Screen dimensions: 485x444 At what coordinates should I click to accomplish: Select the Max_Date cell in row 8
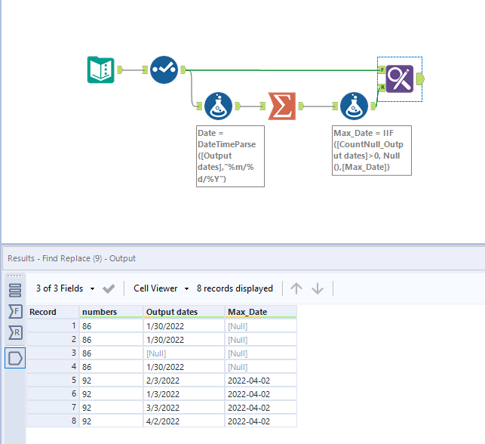pos(261,421)
